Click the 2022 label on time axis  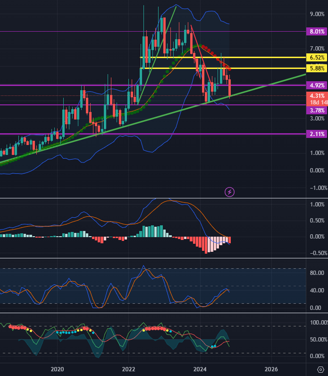pyautogui.click(x=129, y=369)
